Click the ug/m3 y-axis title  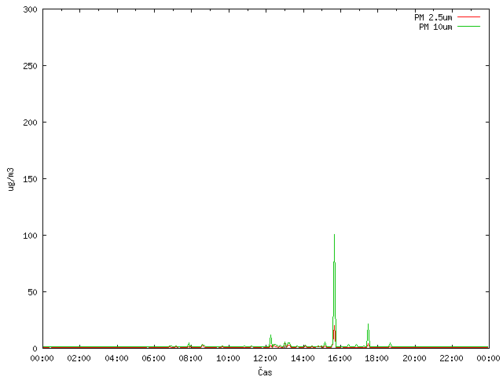pyautogui.click(x=10, y=179)
